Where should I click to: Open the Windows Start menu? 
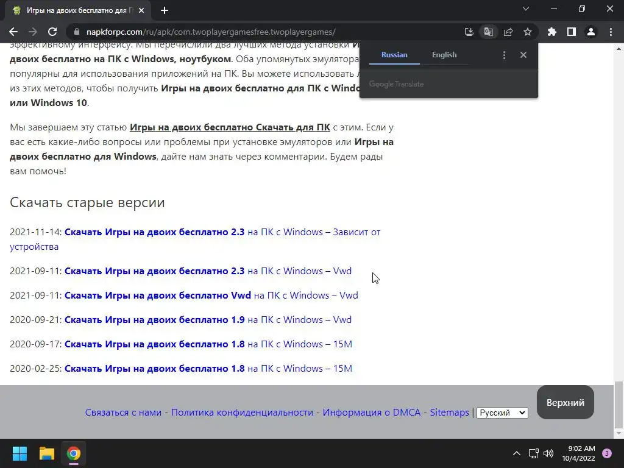pos(19,453)
